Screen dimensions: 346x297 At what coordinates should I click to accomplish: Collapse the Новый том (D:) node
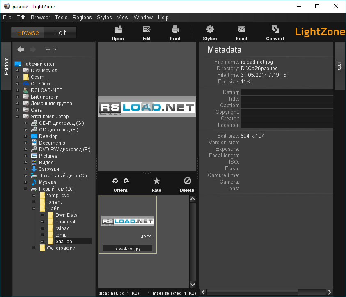click(x=25, y=189)
